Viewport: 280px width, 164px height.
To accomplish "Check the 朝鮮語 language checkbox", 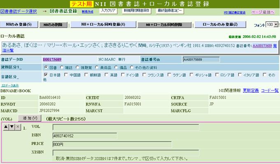I will (x=86, y=75).
